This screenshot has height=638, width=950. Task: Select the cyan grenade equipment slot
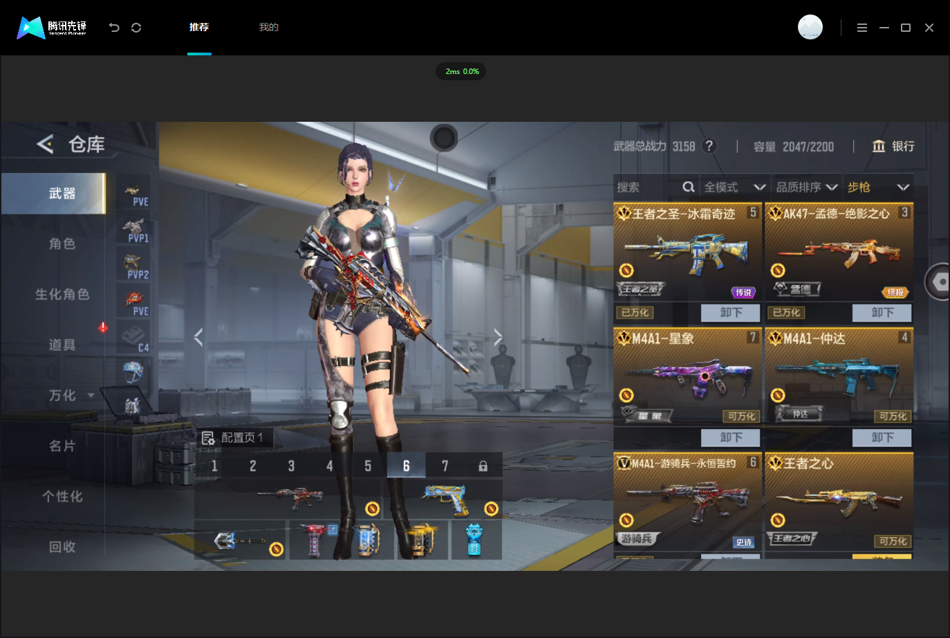pyautogui.click(x=476, y=540)
